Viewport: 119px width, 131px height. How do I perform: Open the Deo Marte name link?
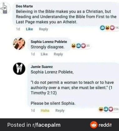(x=24, y=6)
